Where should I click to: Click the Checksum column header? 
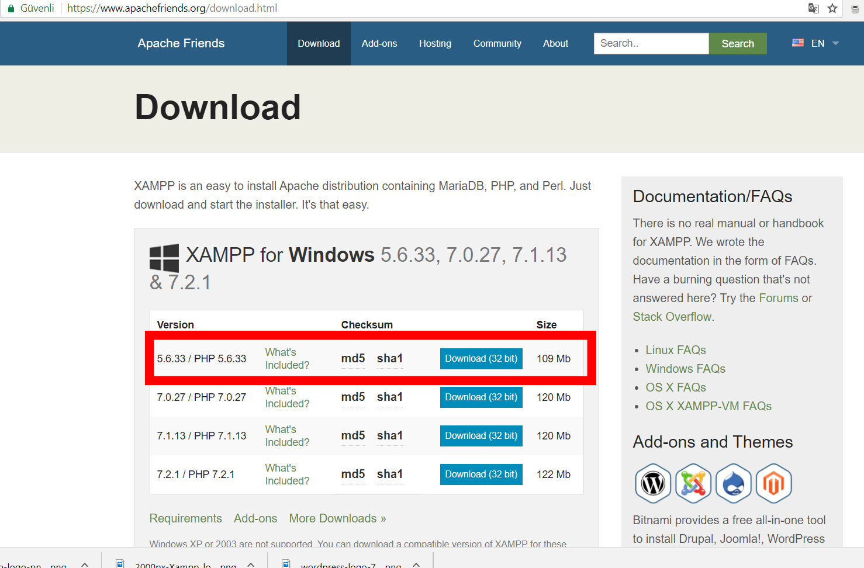coord(367,325)
